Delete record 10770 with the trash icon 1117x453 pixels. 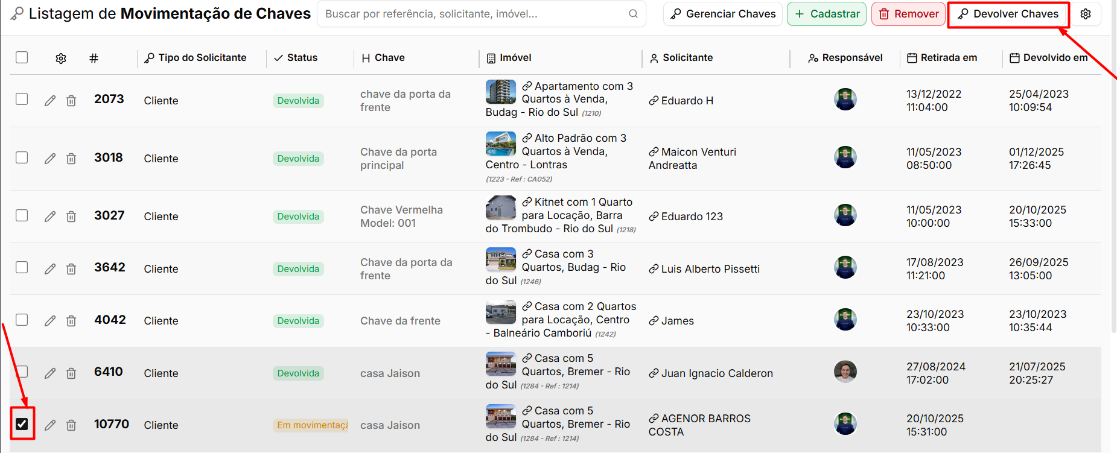[x=71, y=425]
